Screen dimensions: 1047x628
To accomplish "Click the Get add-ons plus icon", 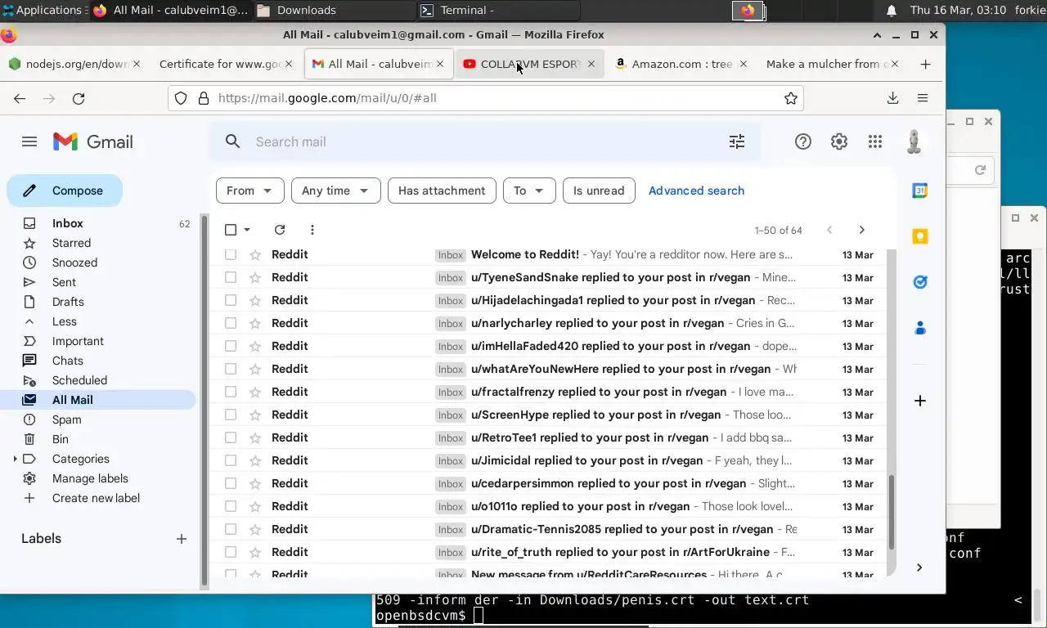I will tap(920, 401).
